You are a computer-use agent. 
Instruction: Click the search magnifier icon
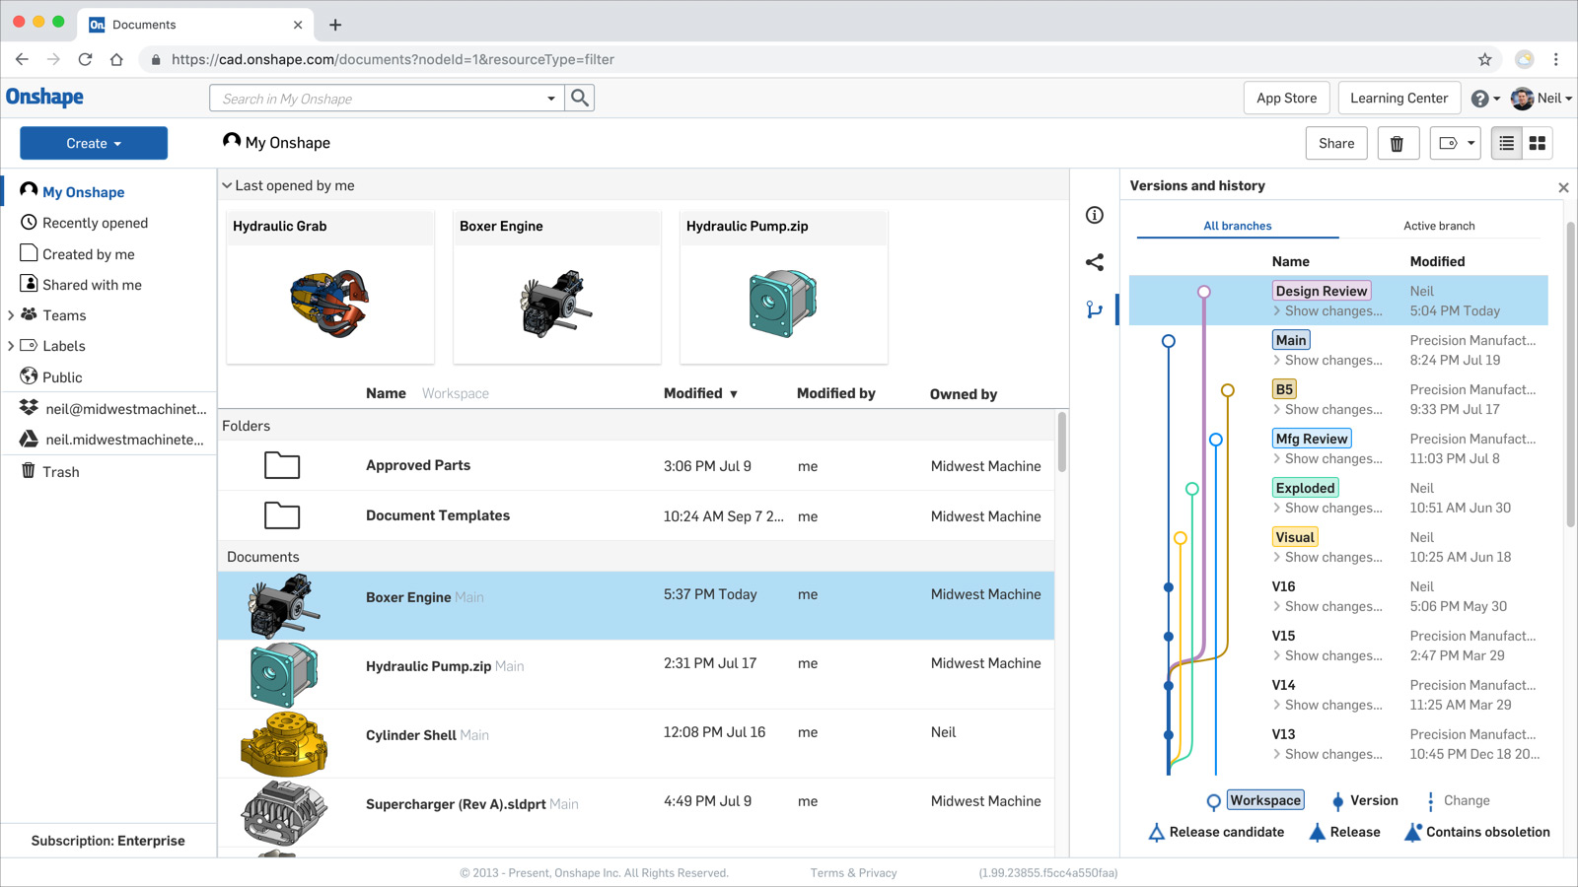580,98
